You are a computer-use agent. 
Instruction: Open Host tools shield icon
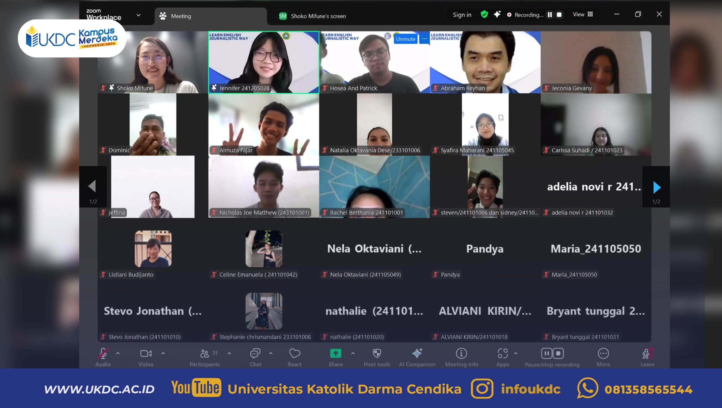[x=377, y=354]
